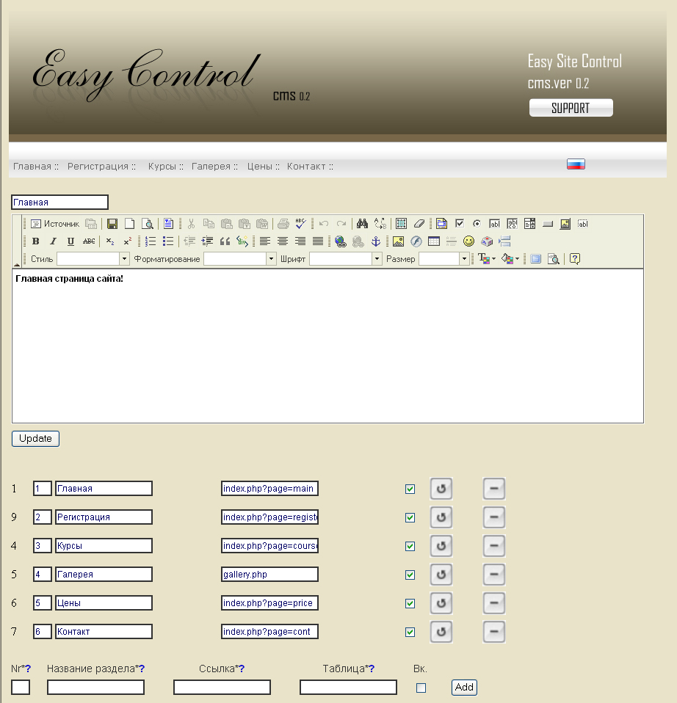Expand the Размер size dropdown
677x703 pixels.
pyautogui.click(x=464, y=258)
